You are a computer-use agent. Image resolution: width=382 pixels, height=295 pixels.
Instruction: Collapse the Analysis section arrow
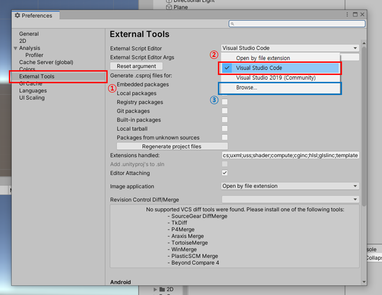click(x=16, y=48)
